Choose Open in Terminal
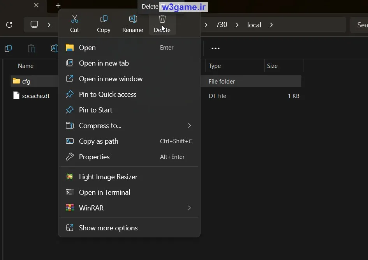 [129, 192]
